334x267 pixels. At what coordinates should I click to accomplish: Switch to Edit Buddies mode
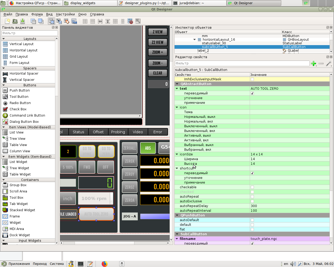67,21
